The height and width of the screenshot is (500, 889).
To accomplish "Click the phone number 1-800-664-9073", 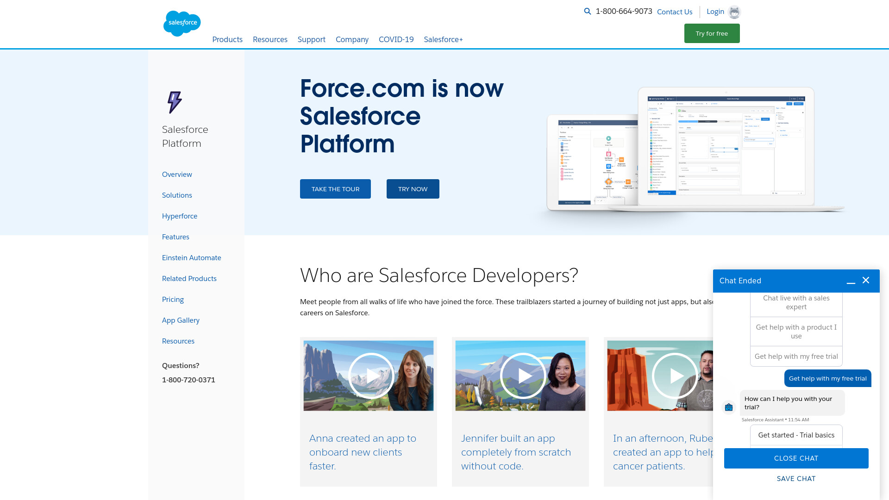I will 624,12.
